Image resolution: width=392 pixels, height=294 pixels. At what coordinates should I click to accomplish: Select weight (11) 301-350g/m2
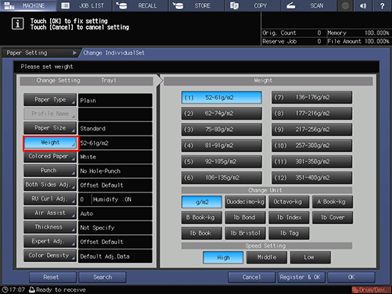point(312,161)
